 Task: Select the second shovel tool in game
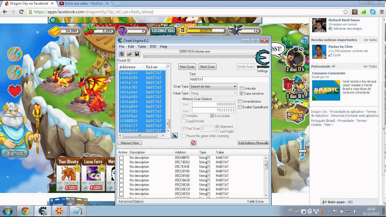point(15,72)
